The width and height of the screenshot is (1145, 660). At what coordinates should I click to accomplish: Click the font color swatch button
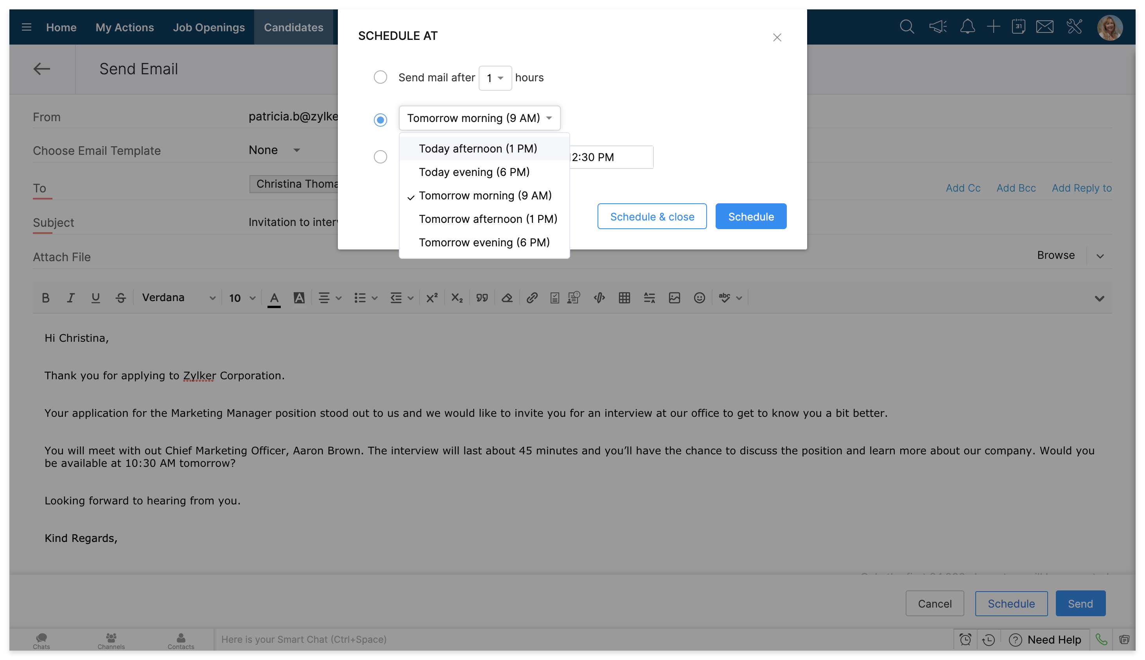pyautogui.click(x=274, y=298)
